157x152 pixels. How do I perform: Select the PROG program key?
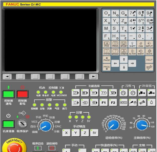pos(115,44)
